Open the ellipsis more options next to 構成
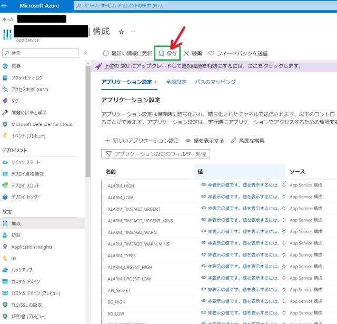The height and width of the screenshot is (324, 337). tap(133, 32)
